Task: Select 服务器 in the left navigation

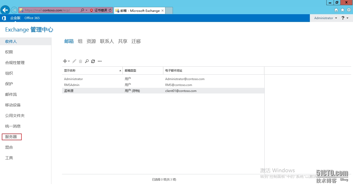Action: point(12,137)
